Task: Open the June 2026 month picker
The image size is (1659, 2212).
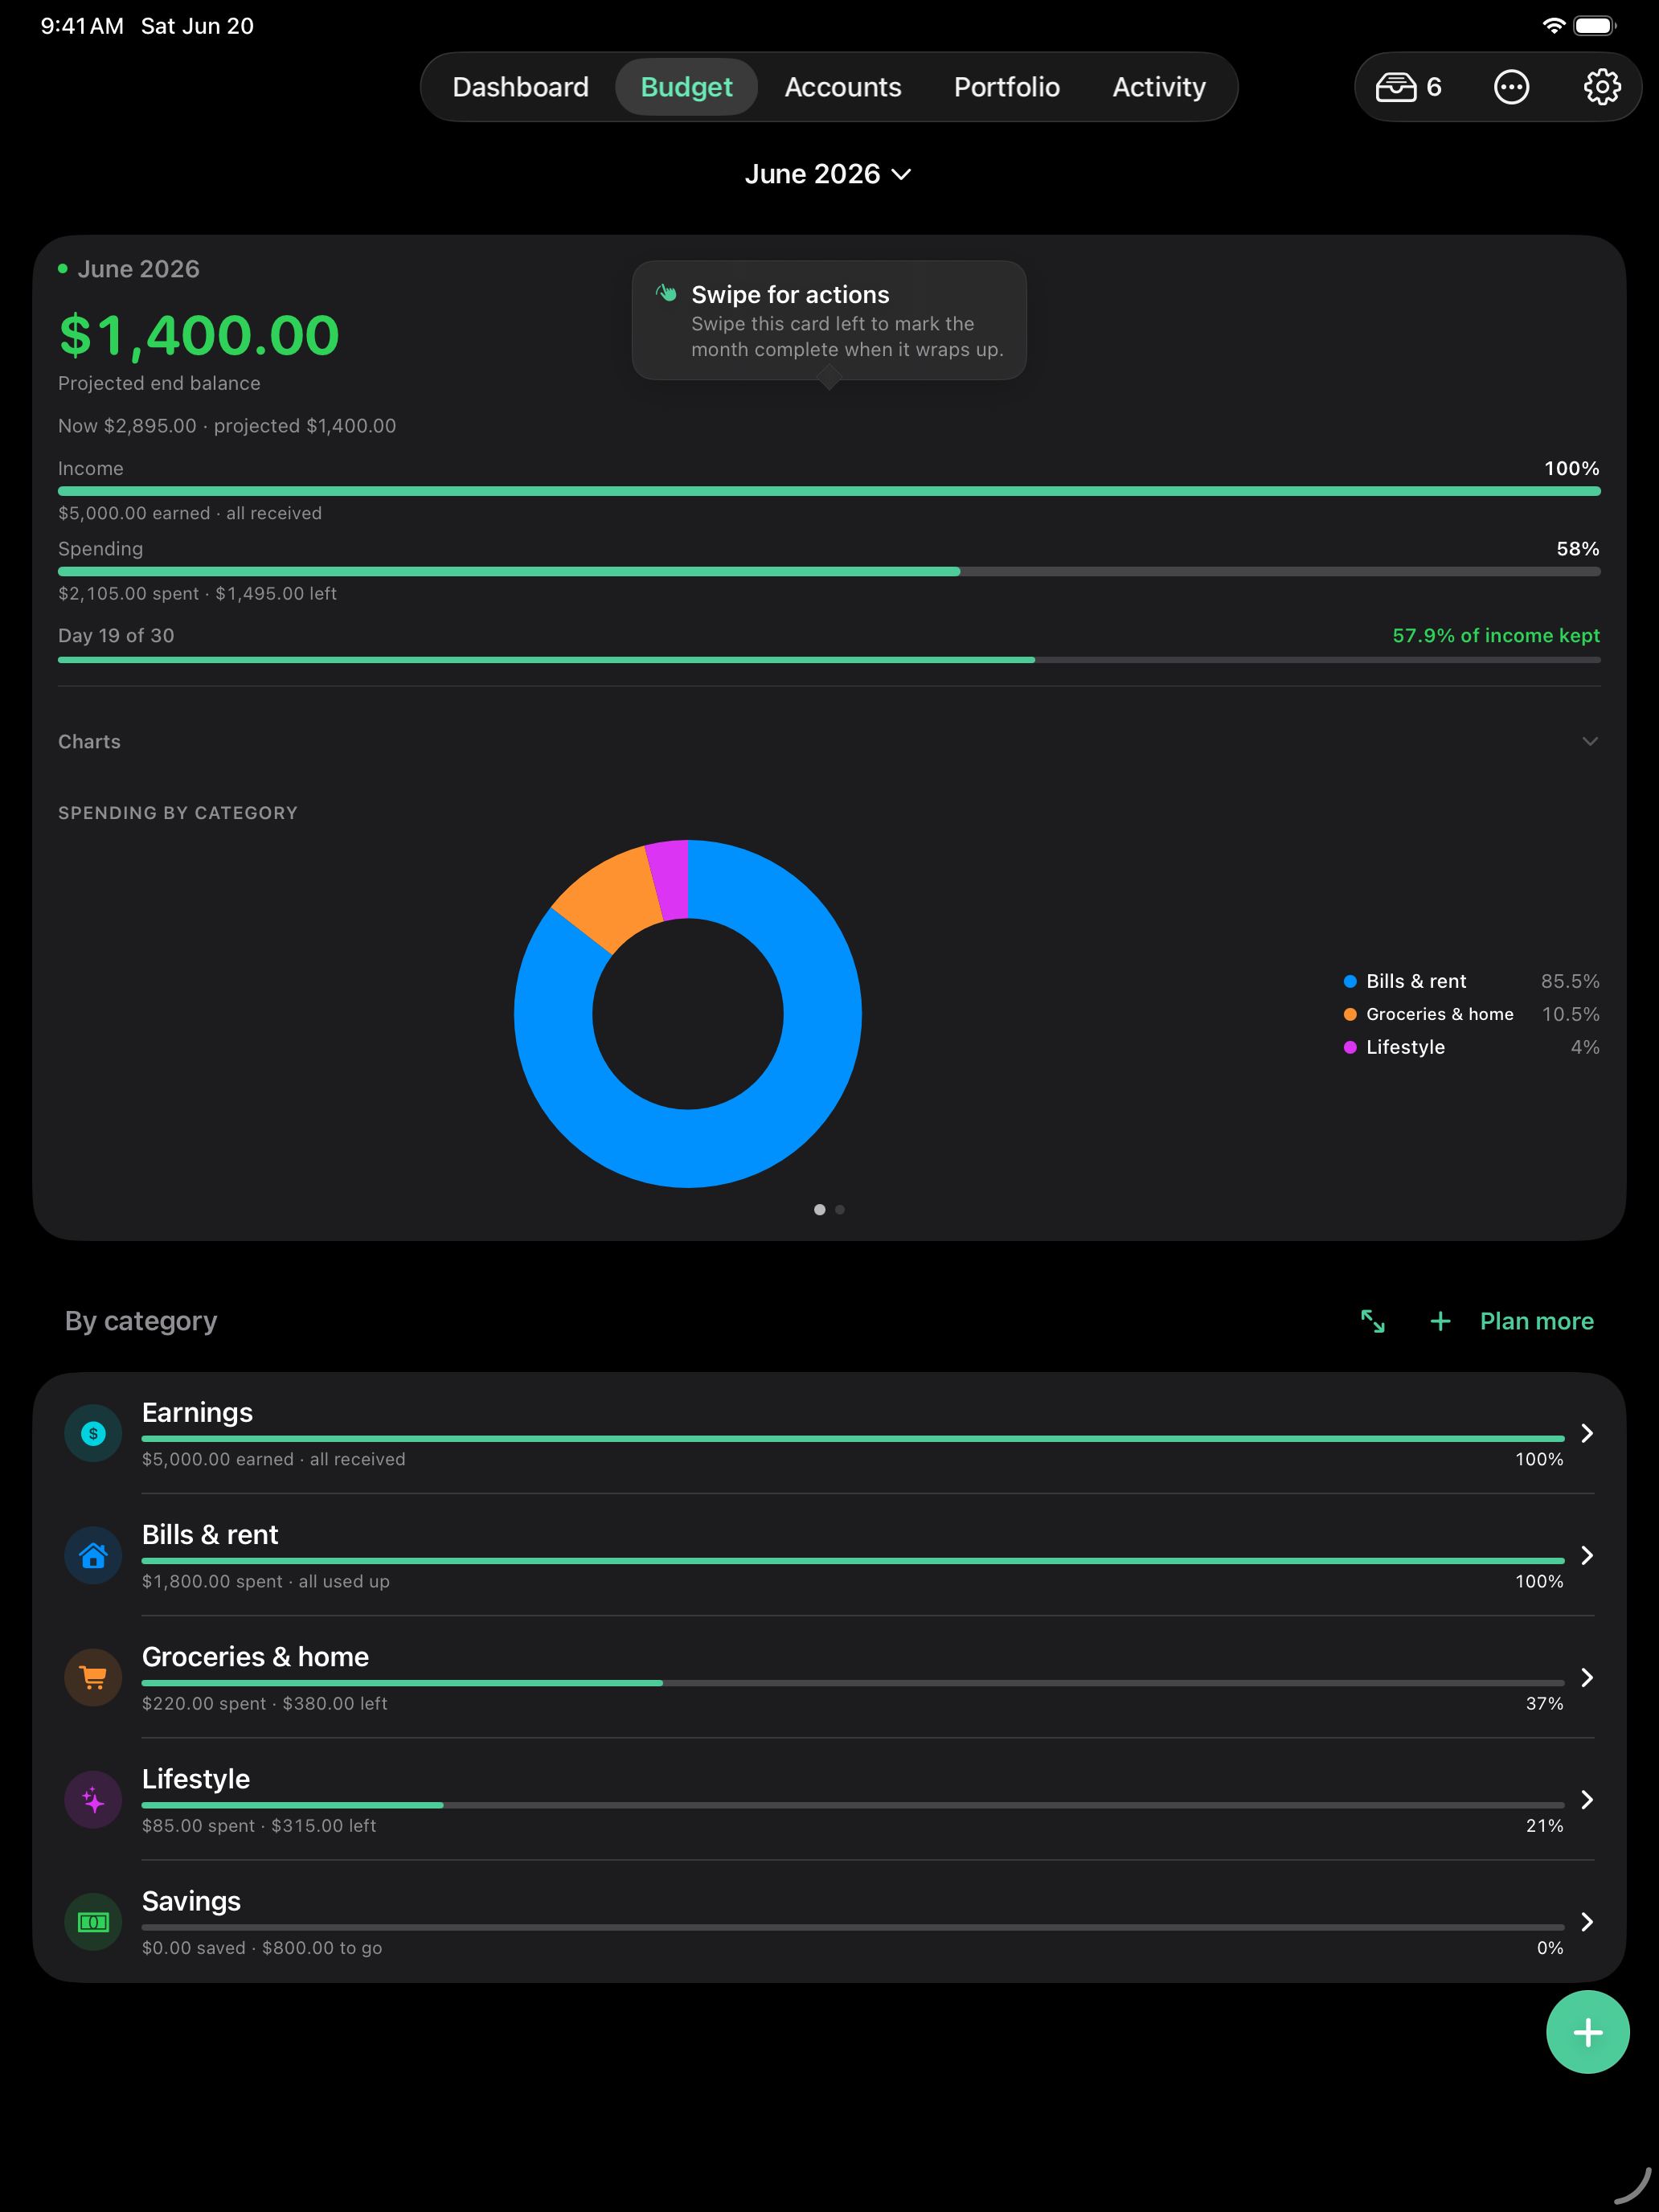Action: click(x=828, y=174)
